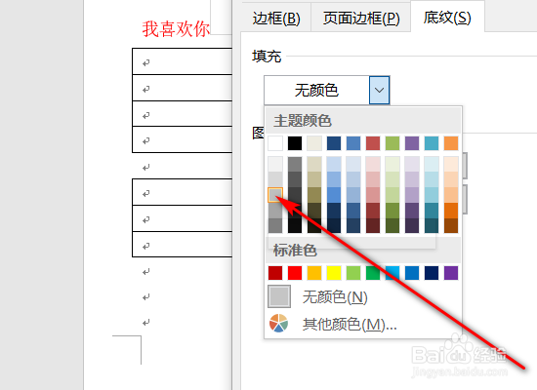Screen dimensions: 537x390
Task: Select the 底纹(S) tab
Action: tap(447, 18)
